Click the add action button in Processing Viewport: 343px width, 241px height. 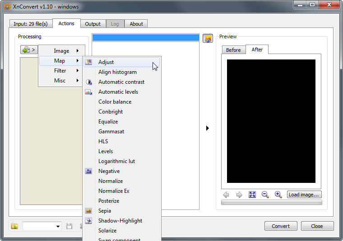(x=29, y=50)
